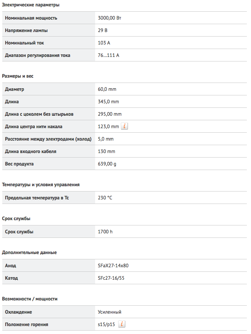Select anode value SFaX27-14x80
The width and height of the screenshot is (251, 334).
click(113, 266)
